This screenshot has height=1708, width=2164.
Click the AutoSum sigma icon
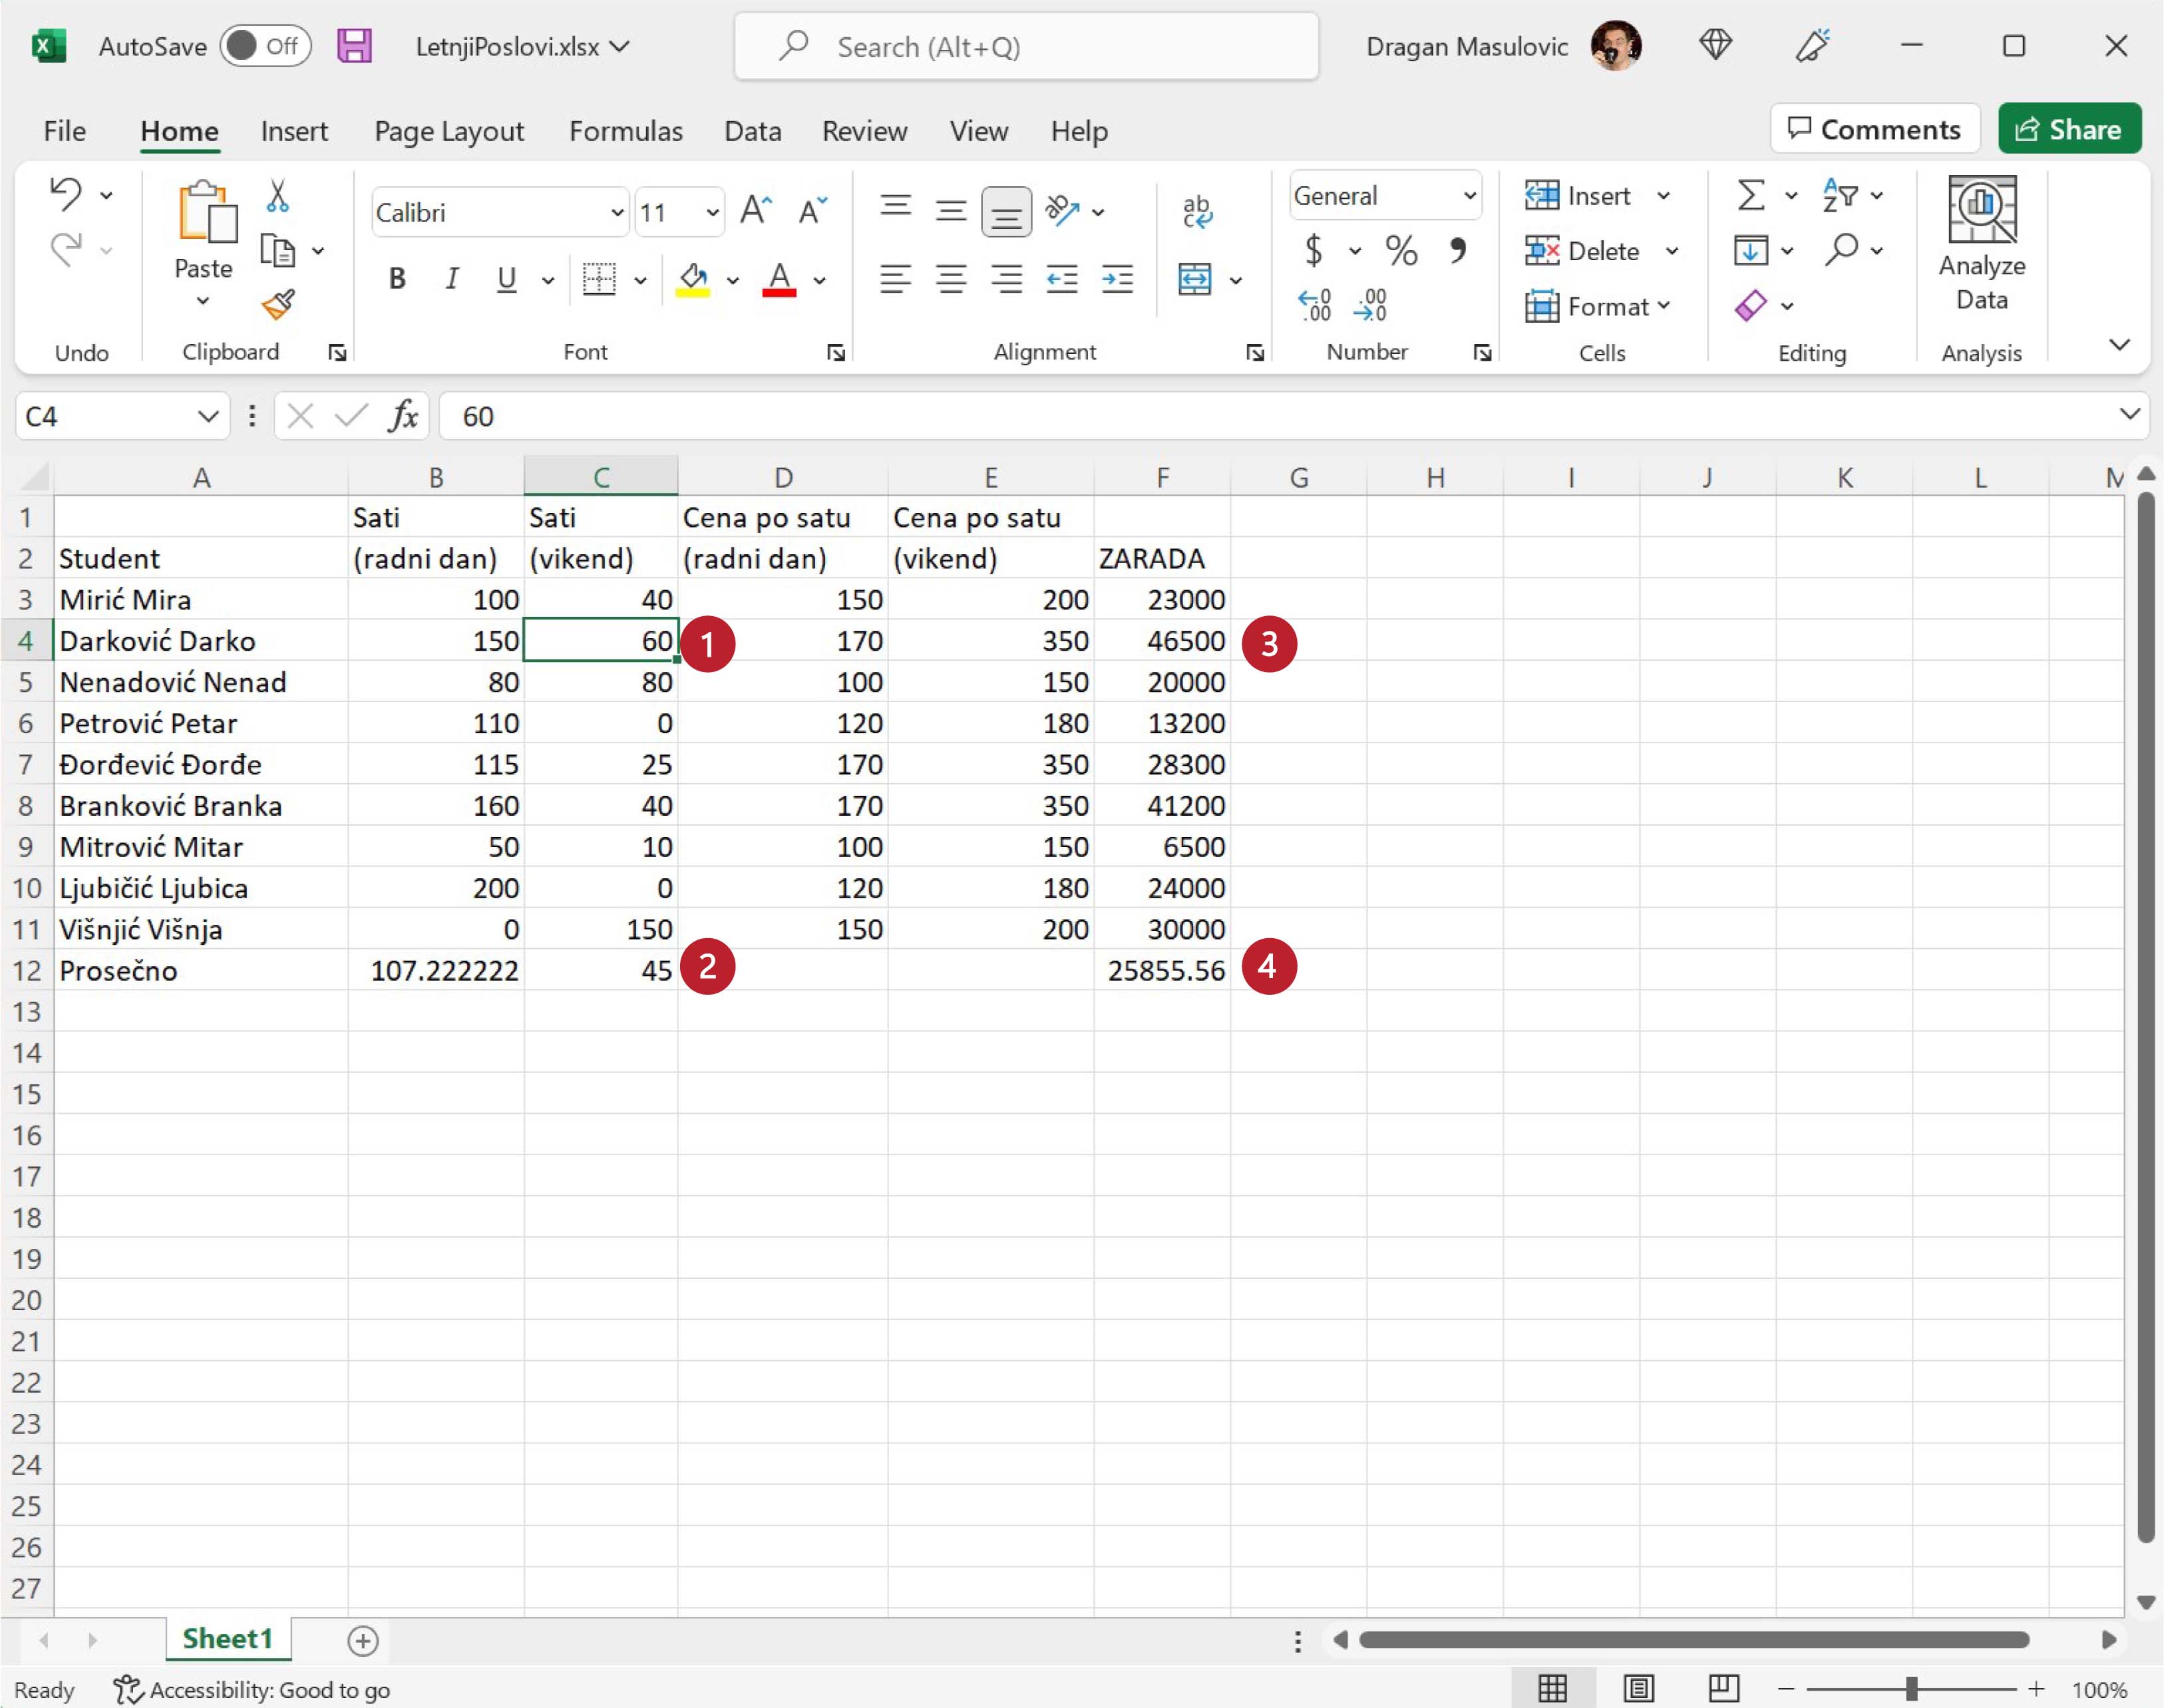tap(1750, 195)
